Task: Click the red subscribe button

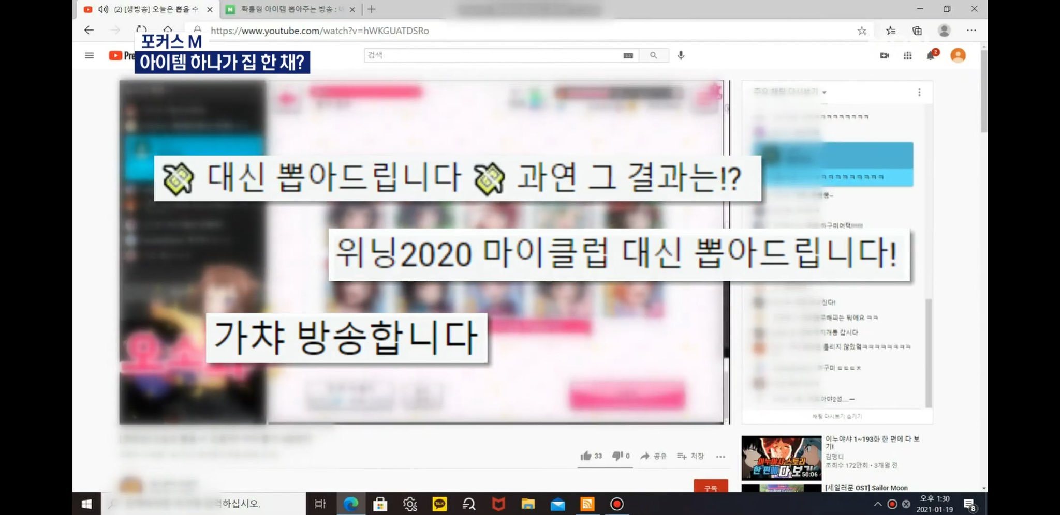Action: coord(711,487)
